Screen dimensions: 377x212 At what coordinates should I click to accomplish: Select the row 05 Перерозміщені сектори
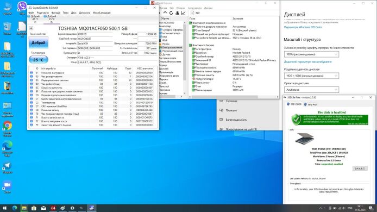coord(93,80)
